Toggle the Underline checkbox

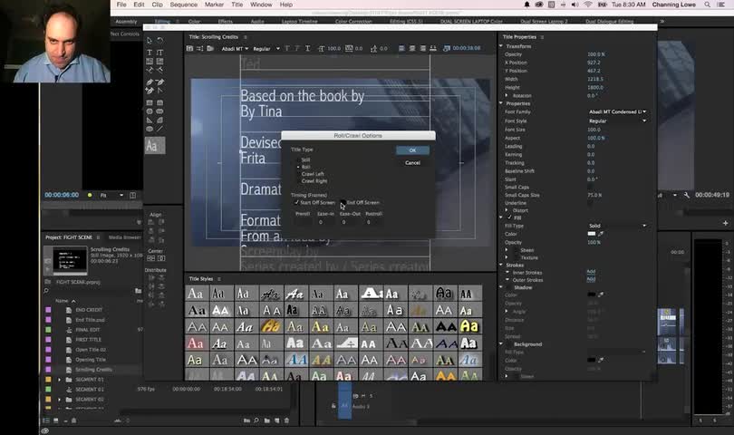590,203
